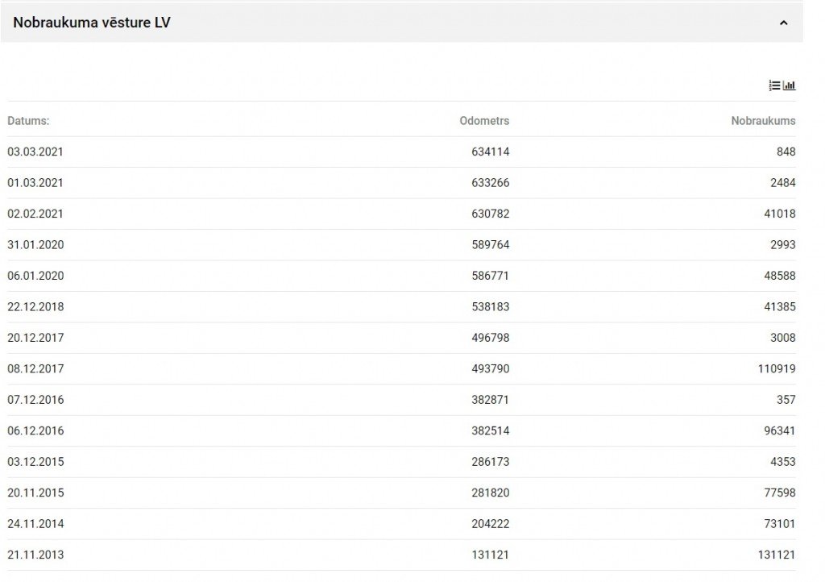This screenshot has height=582, width=825.
Task: Switch to list view icon
Action: 774,85
